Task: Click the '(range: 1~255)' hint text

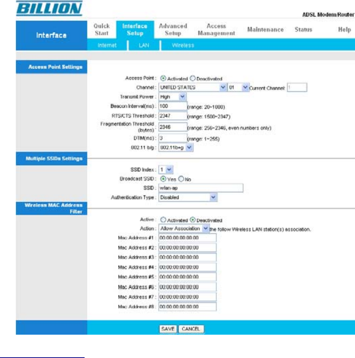Action: pyautogui.click(x=204, y=139)
